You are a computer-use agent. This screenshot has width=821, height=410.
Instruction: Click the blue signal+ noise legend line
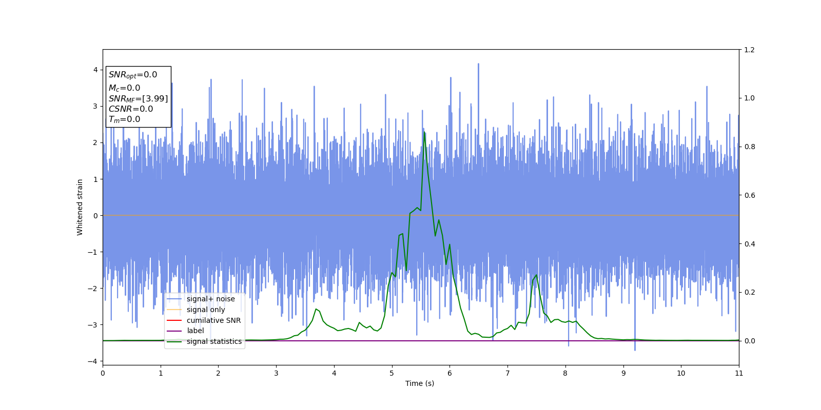[x=174, y=299]
